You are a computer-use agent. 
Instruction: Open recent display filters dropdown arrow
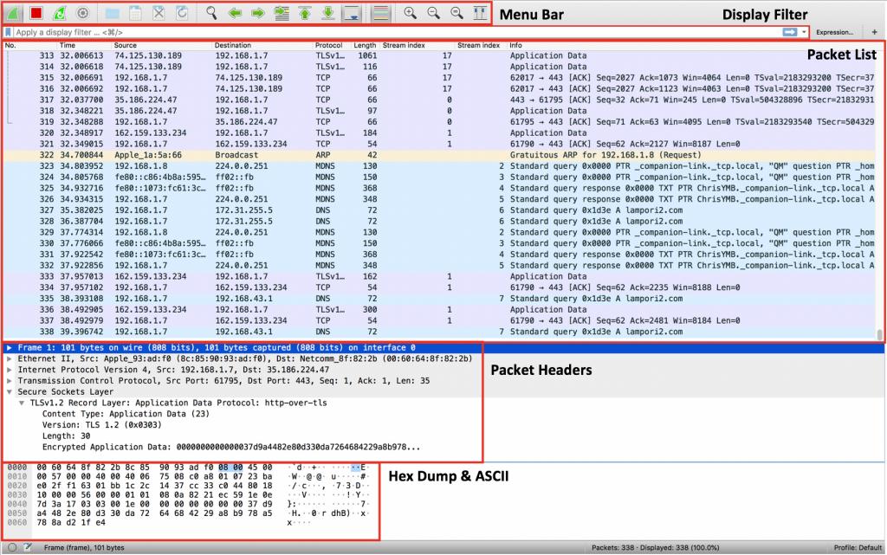pyautogui.click(x=804, y=32)
